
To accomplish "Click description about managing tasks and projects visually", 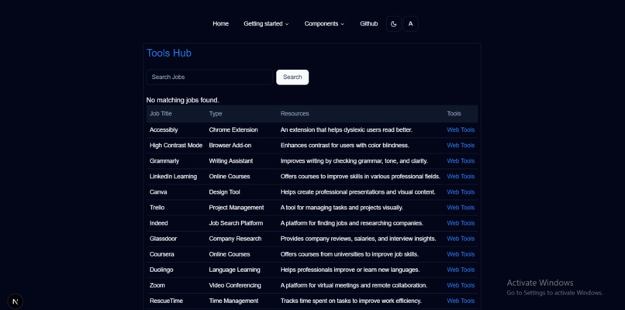I will coord(342,208).
